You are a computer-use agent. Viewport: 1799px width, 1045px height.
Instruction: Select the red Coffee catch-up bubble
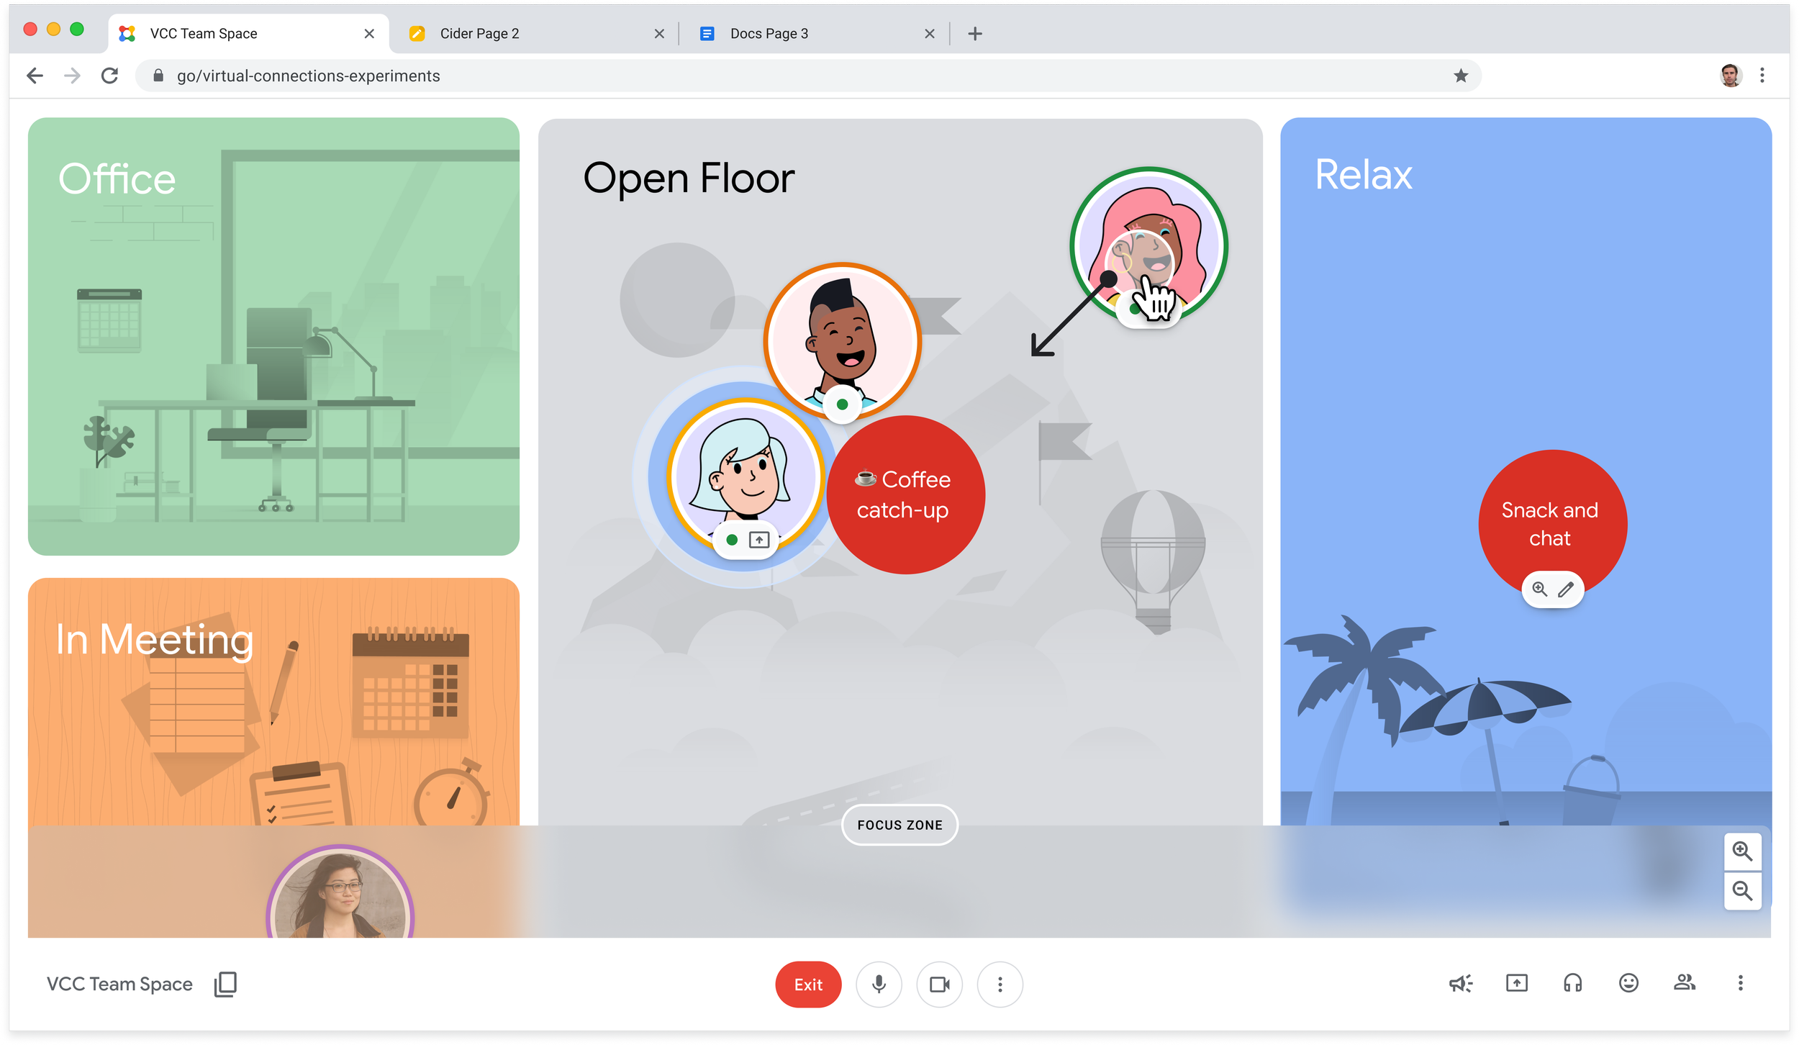click(x=905, y=495)
